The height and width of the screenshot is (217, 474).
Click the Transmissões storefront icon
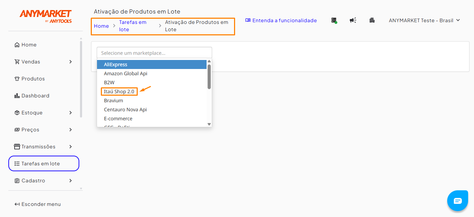coord(17,147)
